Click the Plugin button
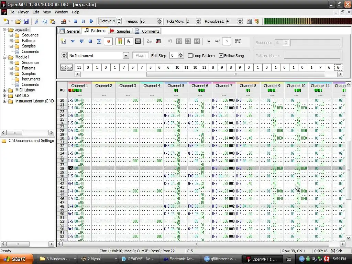This screenshot has height=264, width=352. 141,55
